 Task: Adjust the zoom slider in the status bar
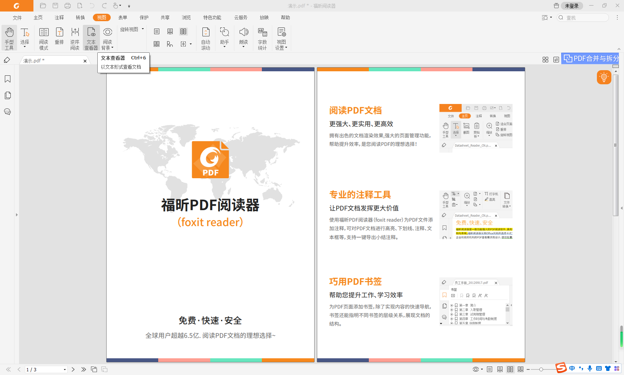[x=540, y=369]
